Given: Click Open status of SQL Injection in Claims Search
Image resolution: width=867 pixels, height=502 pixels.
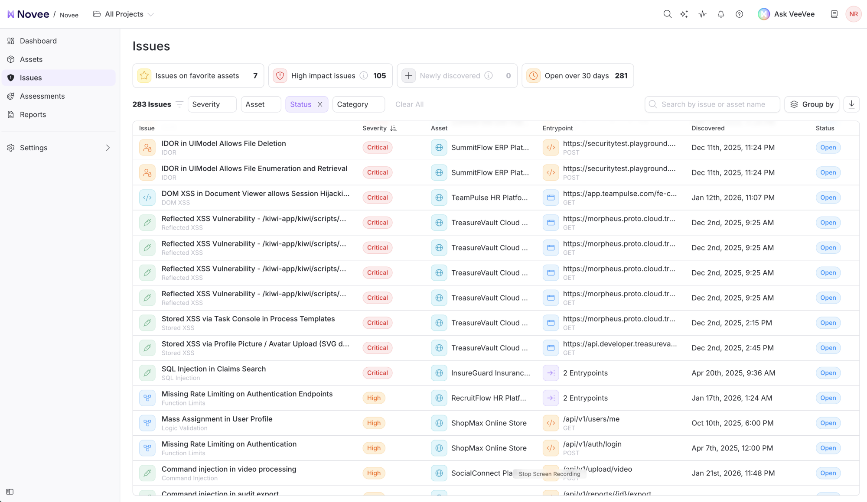Looking at the screenshot, I should (828, 373).
